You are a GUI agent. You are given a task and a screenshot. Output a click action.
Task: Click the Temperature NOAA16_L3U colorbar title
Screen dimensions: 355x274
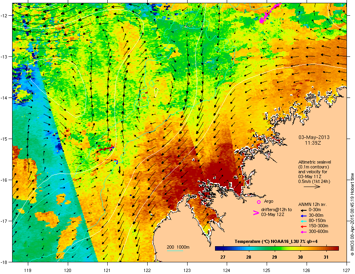[x=276, y=241]
